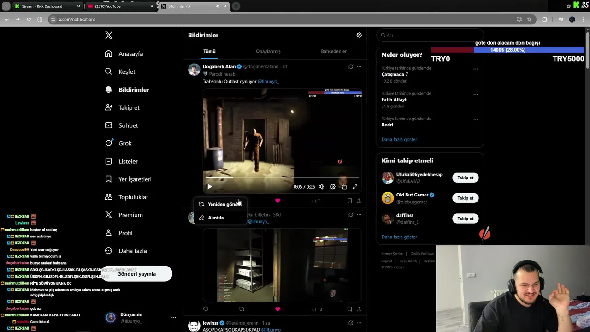Click the X logo at top of sidebar
Screen dimensions: 590x332
pyautogui.click(x=109, y=36)
